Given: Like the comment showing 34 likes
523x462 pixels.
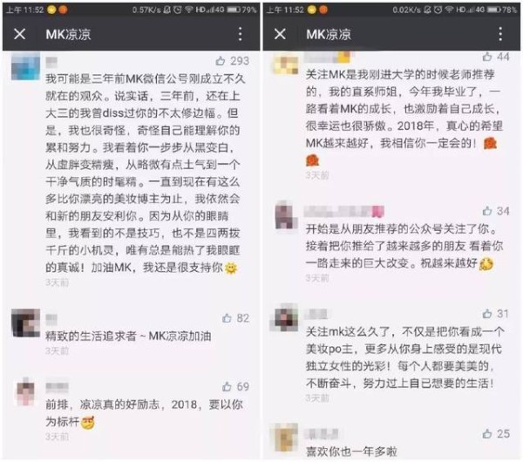Looking at the screenshot, I should (487, 210).
